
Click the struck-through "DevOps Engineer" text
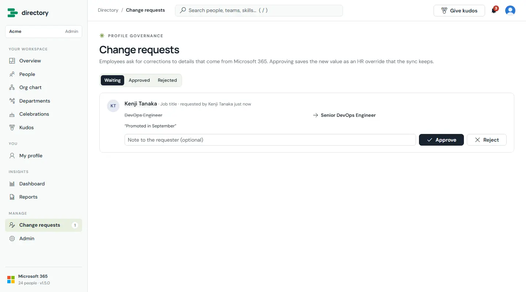[x=143, y=115]
